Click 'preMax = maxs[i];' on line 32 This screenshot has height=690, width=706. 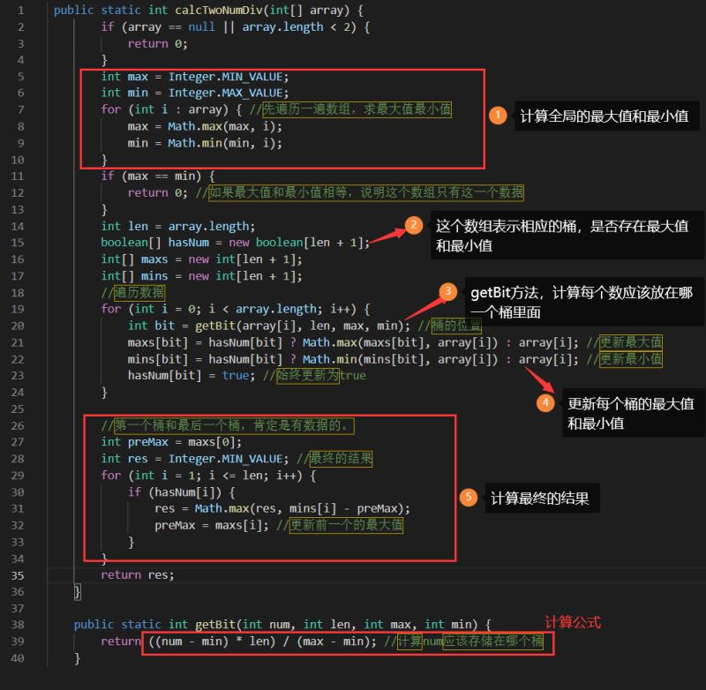(212, 525)
